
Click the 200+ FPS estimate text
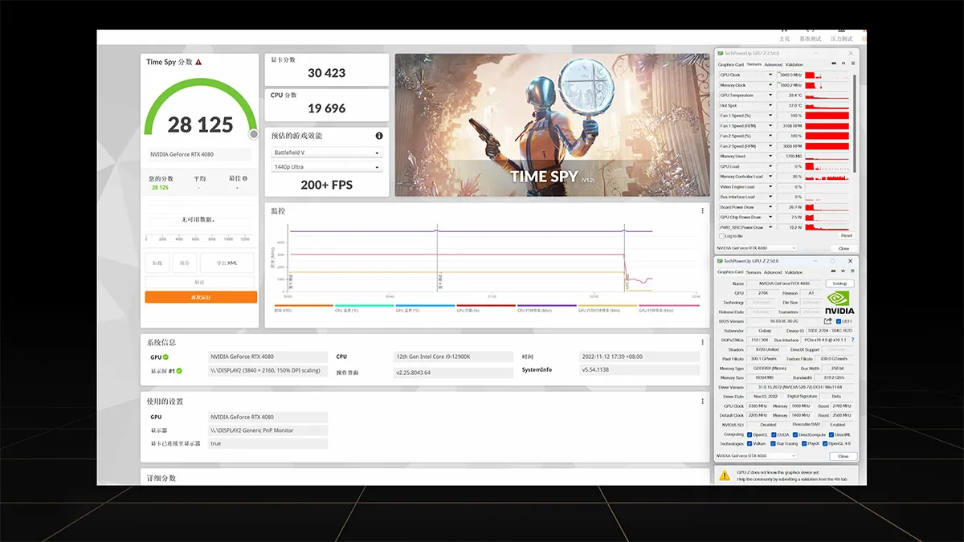click(x=326, y=185)
